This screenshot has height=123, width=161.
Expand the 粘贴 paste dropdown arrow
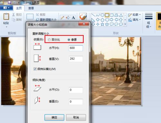(6, 27)
